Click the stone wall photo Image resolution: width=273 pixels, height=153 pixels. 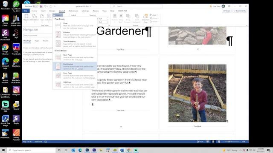(197, 36)
